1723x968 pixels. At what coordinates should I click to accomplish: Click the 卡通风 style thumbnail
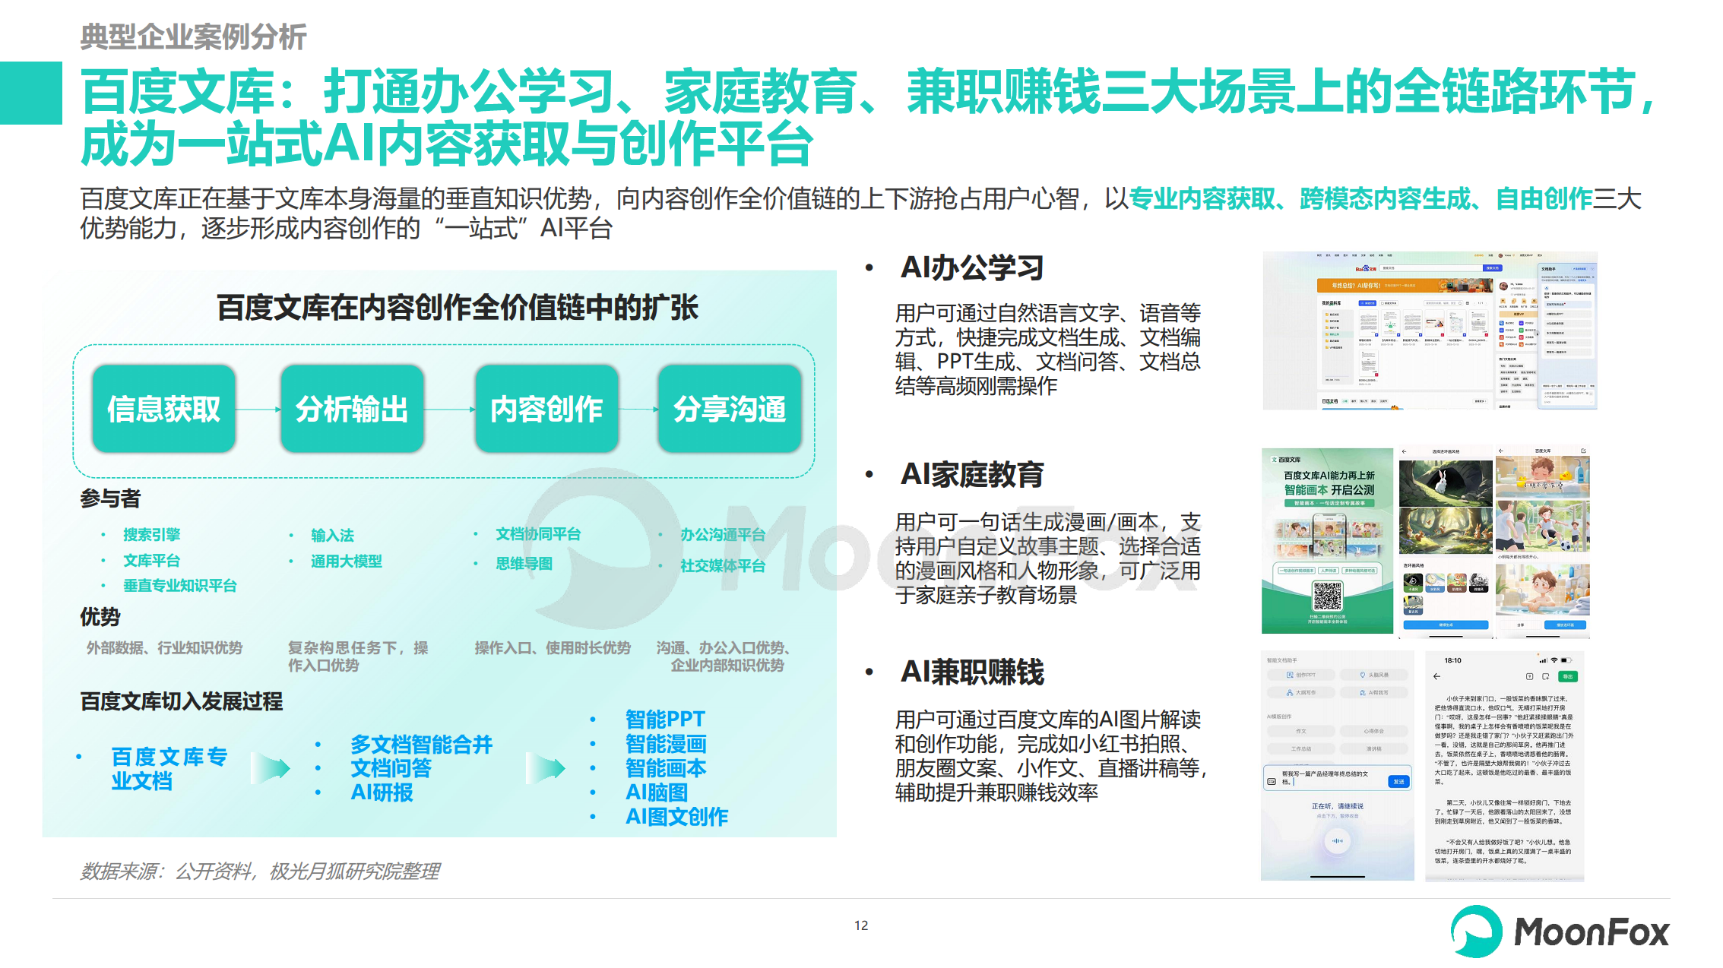click(1413, 584)
